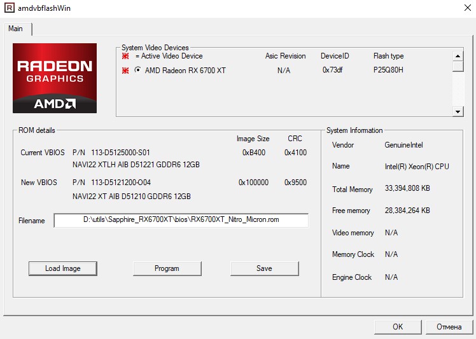Viewport: 476px width, 339px height.
Task: Click the Intel(R) Xeon(R) CPU name value
Action: (x=417, y=167)
